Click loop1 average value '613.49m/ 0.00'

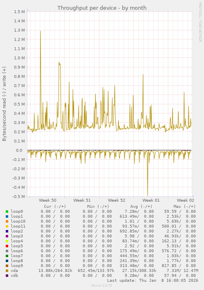[x=137, y=216]
